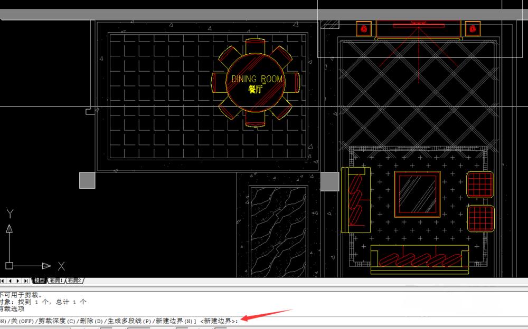
Task: Click next layout tab arrow
Action: 18,280
